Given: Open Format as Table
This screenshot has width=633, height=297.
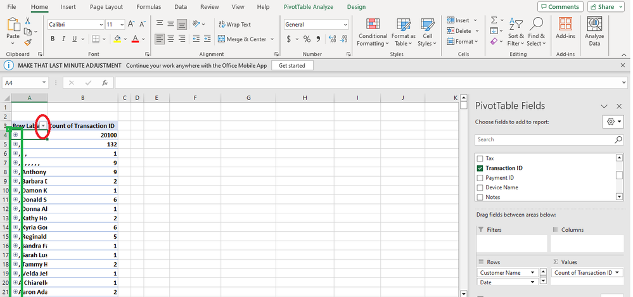Looking at the screenshot, I should point(403,32).
